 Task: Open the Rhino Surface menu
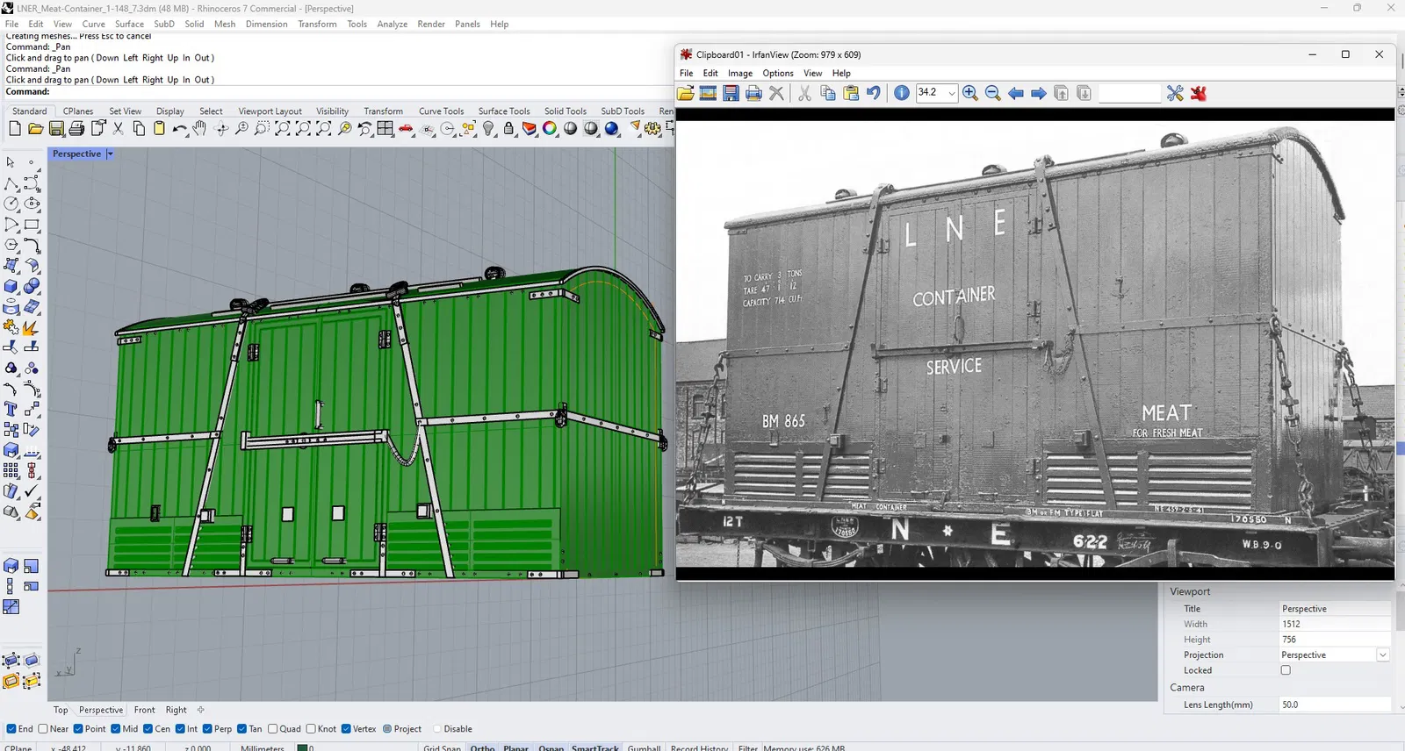click(129, 24)
